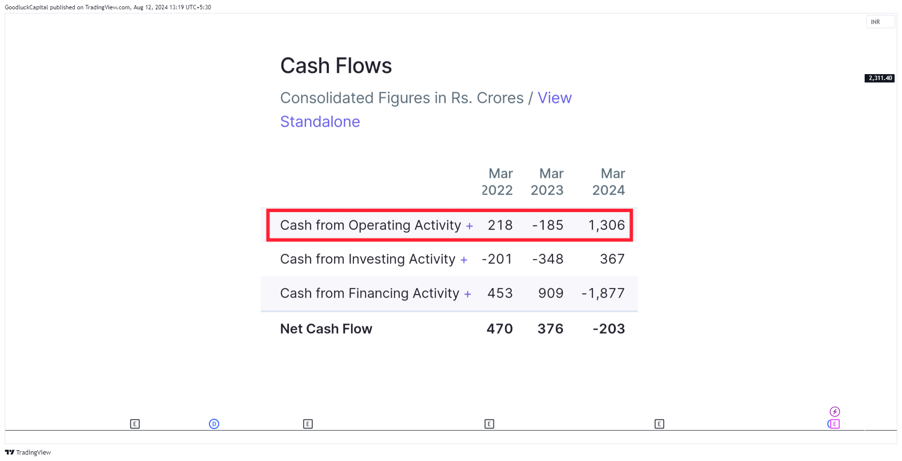Click the Net Cash Flow row label
902x461 pixels.
point(326,329)
